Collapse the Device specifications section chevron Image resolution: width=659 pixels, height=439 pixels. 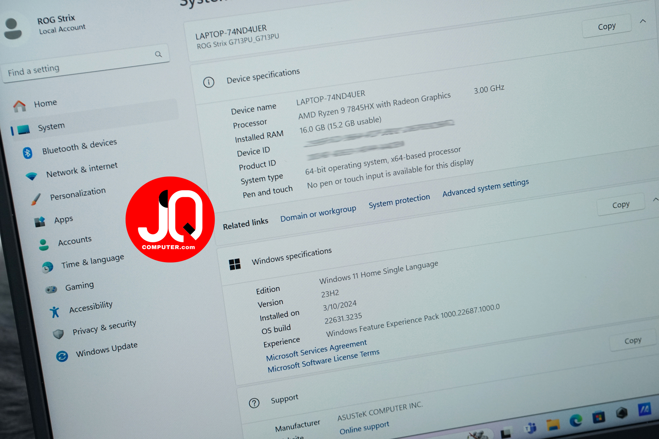coord(643,21)
